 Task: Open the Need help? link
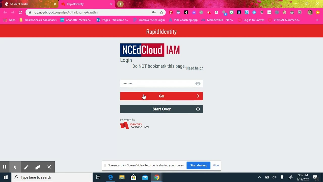pos(194,68)
